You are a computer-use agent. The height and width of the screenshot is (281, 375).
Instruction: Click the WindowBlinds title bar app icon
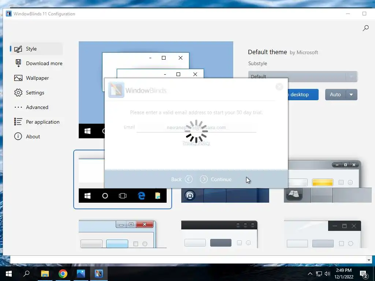click(9, 14)
